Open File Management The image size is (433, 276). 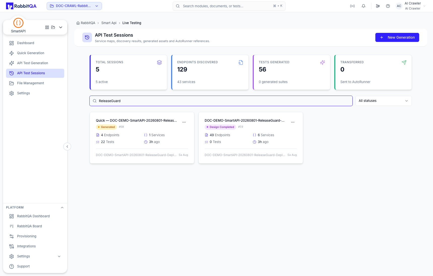click(35, 83)
